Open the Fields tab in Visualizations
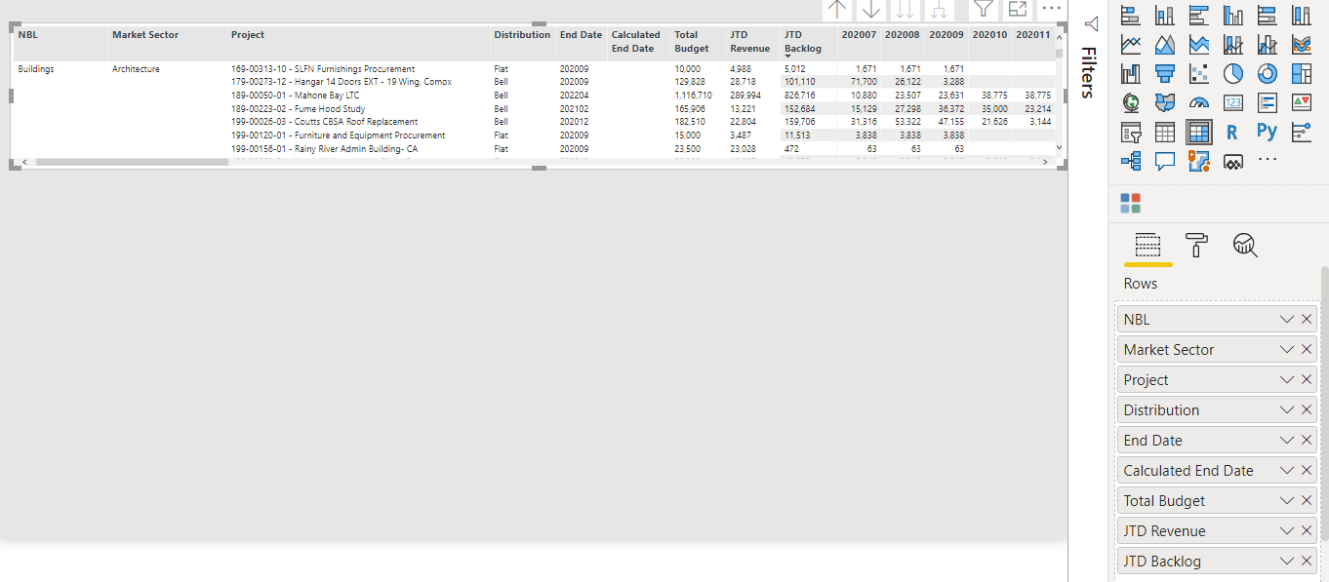Image resolution: width=1329 pixels, height=582 pixels. (x=1148, y=245)
